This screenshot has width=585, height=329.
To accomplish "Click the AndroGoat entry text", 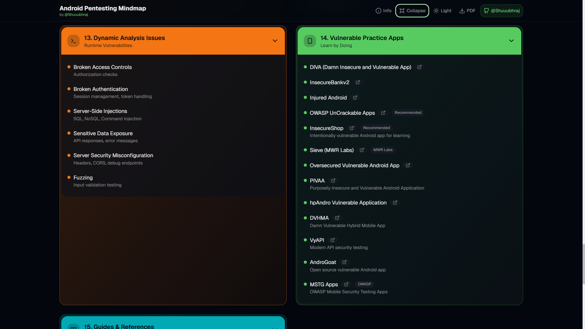I will [x=323, y=262].
